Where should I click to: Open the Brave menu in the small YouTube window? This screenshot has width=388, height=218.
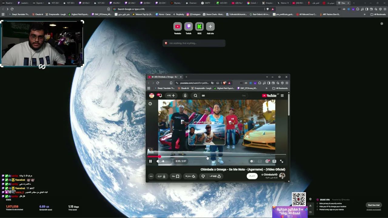point(287,83)
